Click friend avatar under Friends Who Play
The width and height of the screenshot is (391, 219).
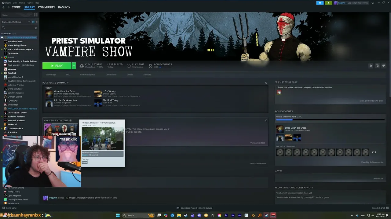coord(279,92)
